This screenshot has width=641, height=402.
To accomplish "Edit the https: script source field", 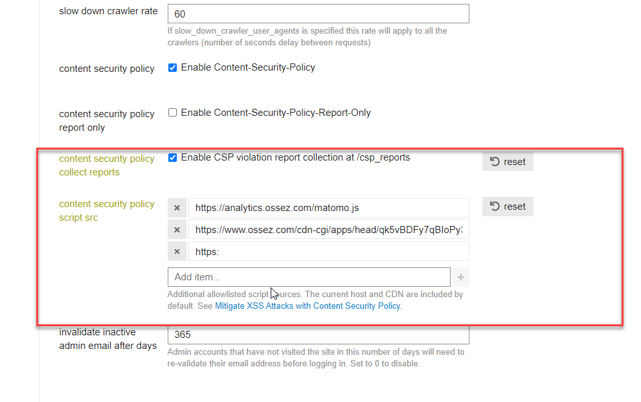I will pyautogui.click(x=329, y=252).
